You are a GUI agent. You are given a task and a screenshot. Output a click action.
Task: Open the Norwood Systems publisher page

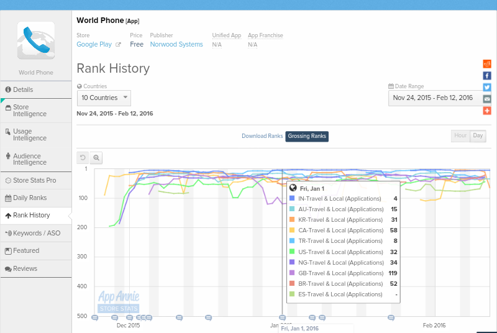click(176, 44)
